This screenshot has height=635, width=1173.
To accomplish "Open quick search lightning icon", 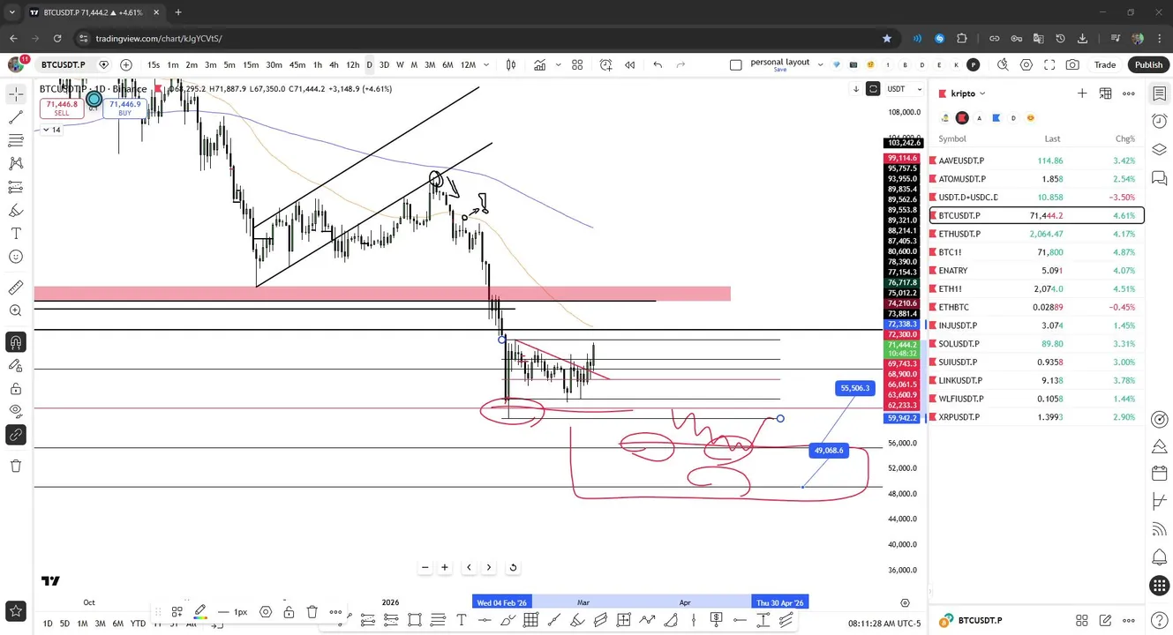I will coord(1003,64).
